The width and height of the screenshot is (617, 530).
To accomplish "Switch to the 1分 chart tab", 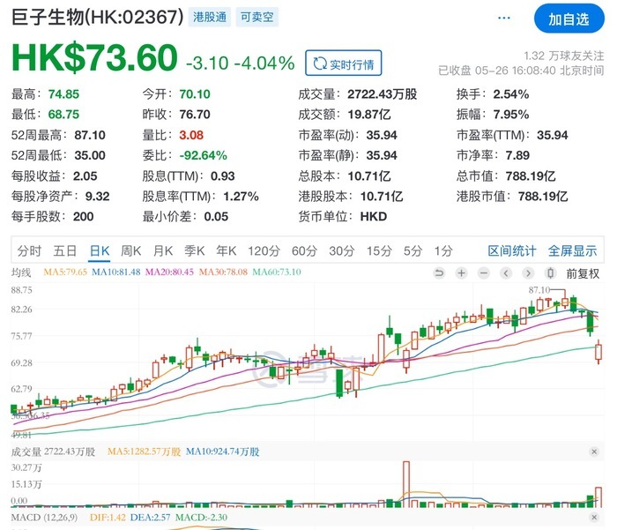I will coord(443,250).
